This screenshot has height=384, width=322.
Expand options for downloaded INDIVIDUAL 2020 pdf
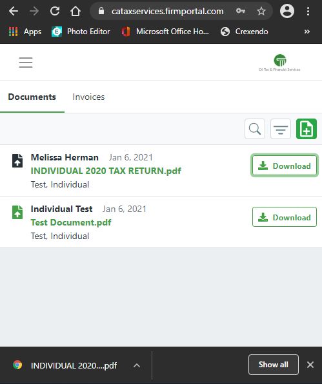click(137, 365)
